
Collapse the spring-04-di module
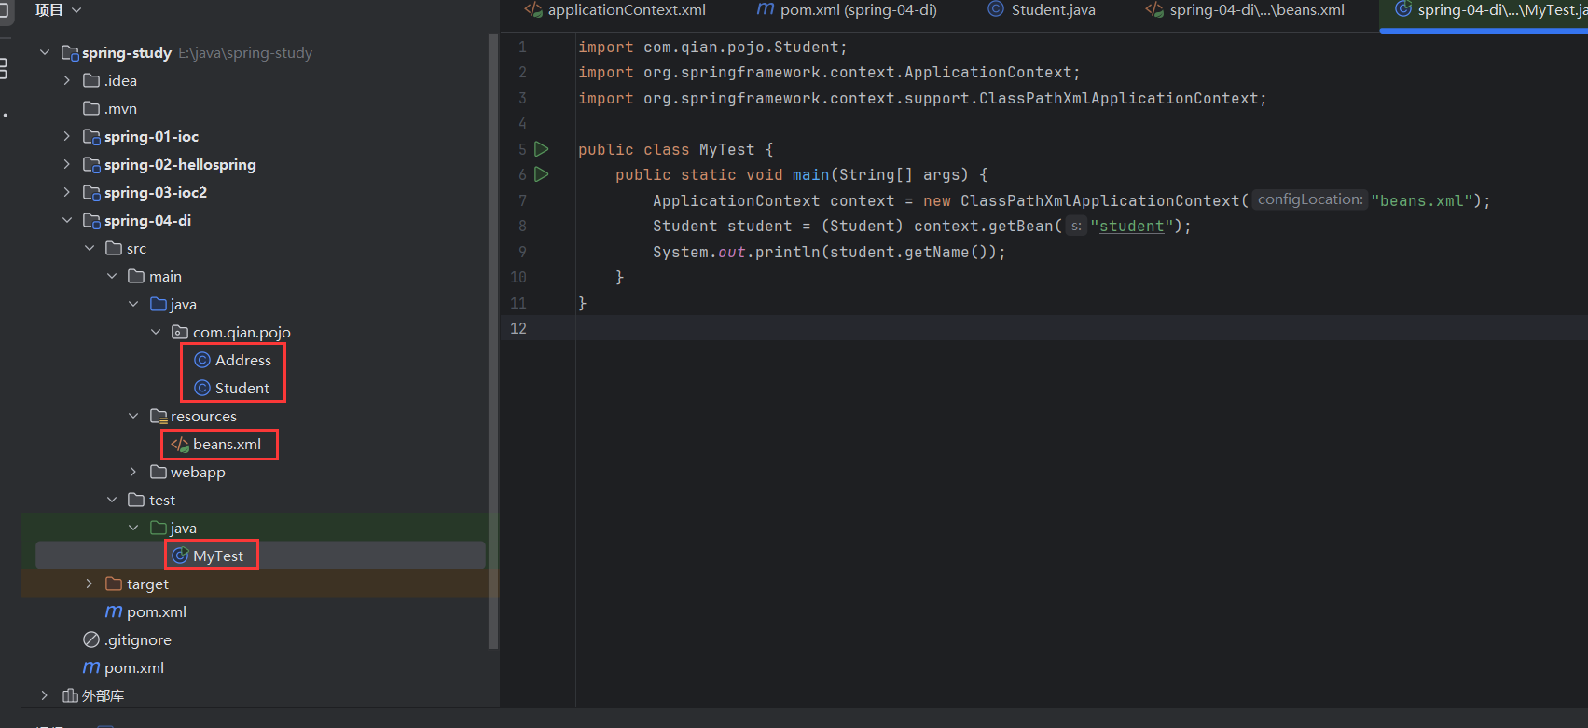coord(67,220)
